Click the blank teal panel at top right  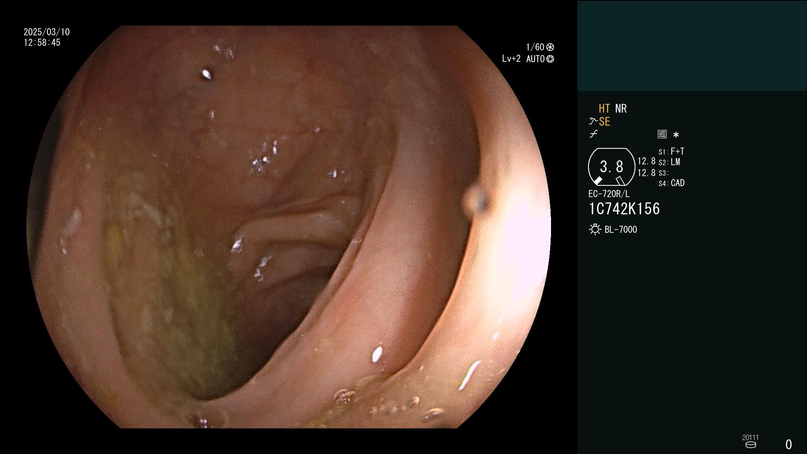pos(692,45)
